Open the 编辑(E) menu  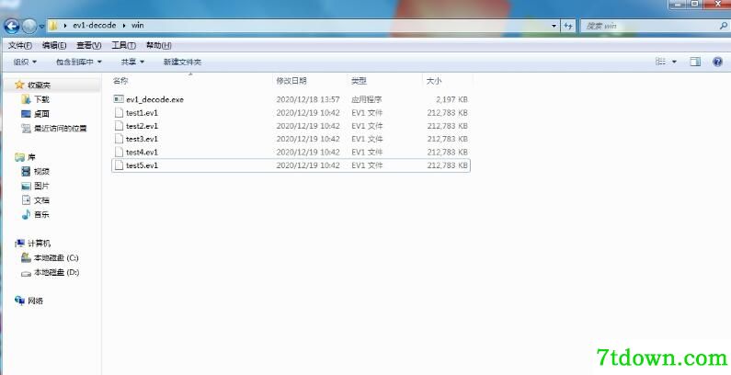pos(54,45)
